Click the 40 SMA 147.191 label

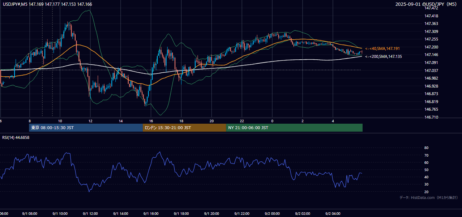(x=383, y=48)
